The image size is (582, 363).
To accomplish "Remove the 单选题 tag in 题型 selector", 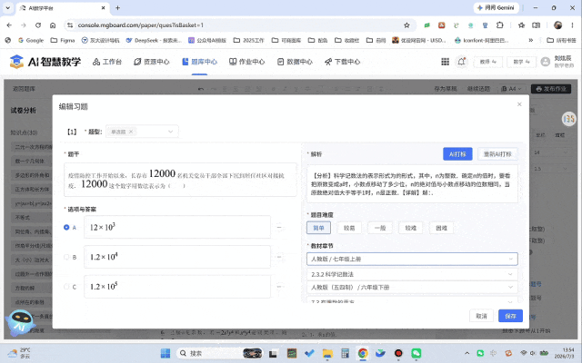I will tap(131, 132).
